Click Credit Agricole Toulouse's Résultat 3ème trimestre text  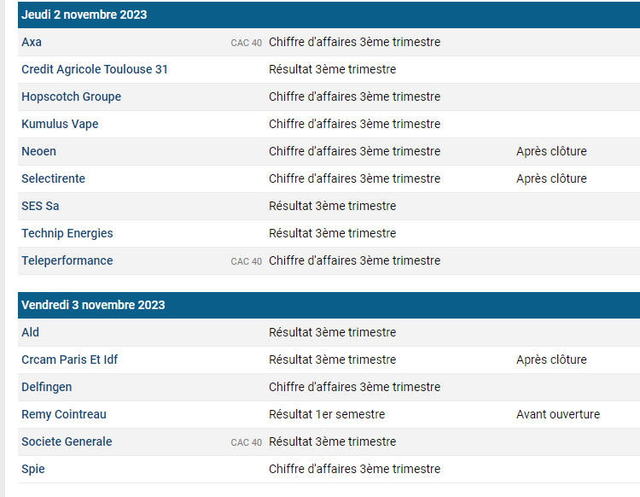click(333, 69)
